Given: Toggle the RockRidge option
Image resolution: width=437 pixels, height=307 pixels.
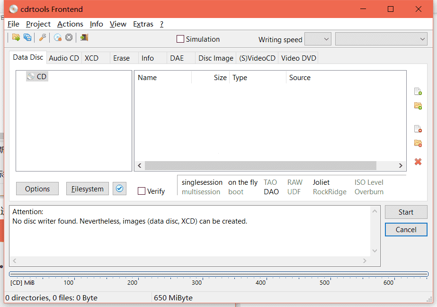Looking at the screenshot, I should click(x=330, y=192).
